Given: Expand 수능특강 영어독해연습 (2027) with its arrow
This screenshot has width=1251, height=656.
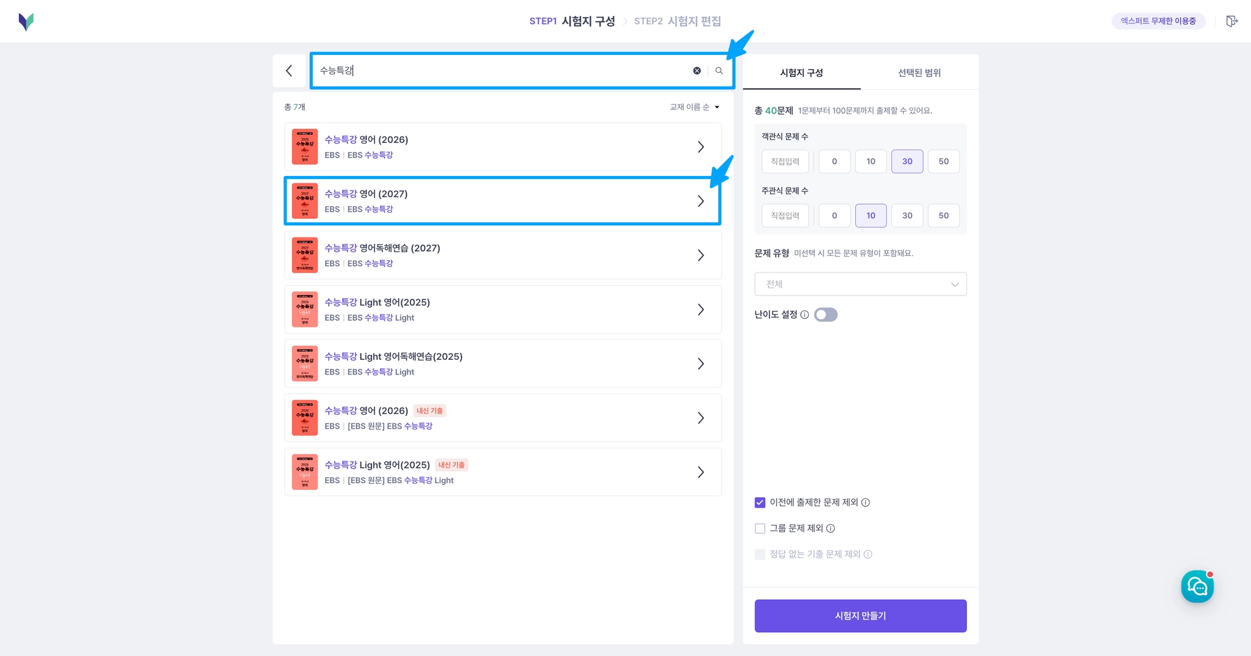Looking at the screenshot, I should (x=701, y=255).
